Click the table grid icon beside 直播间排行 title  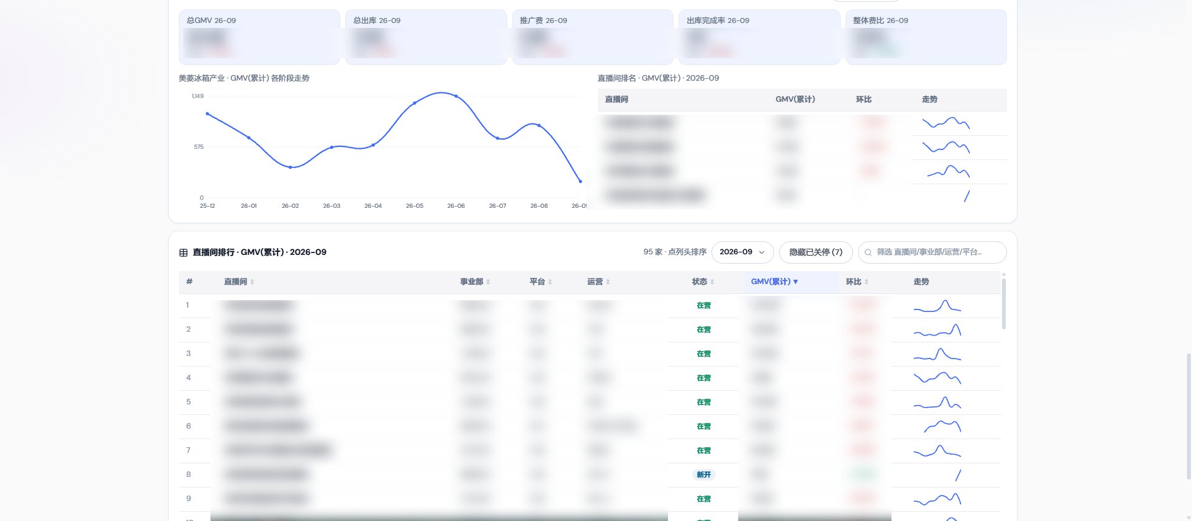(183, 252)
